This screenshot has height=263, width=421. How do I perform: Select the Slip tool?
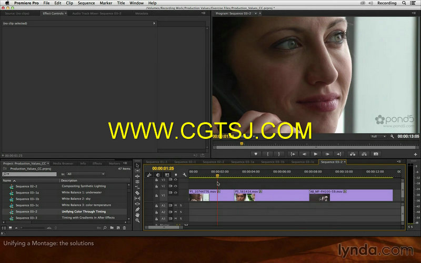(137, 198)
